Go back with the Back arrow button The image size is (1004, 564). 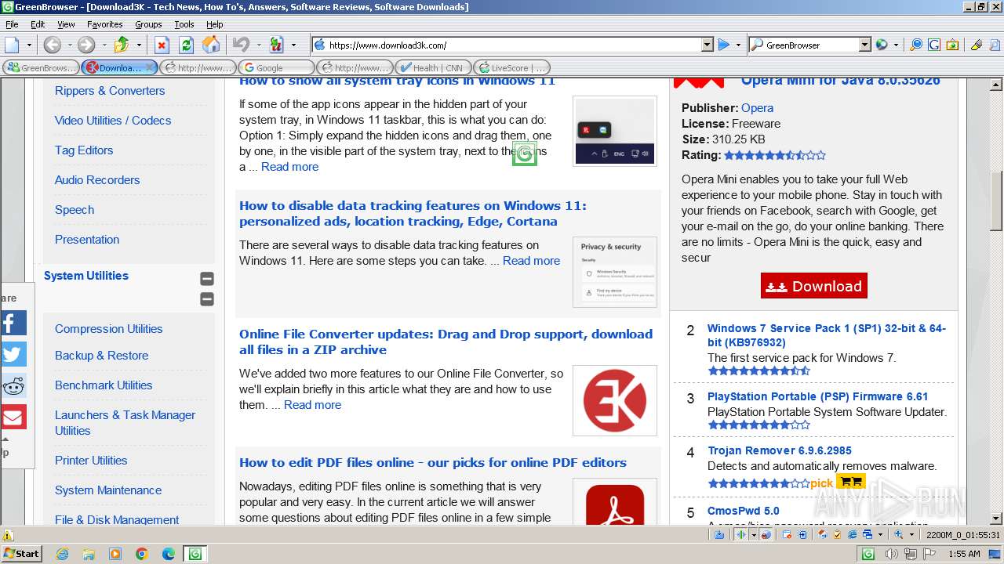click(52, 45)
